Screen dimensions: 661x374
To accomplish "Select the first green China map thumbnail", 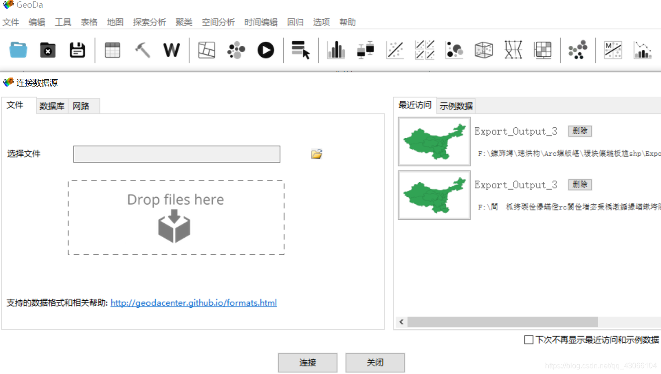I will point(434,141).
